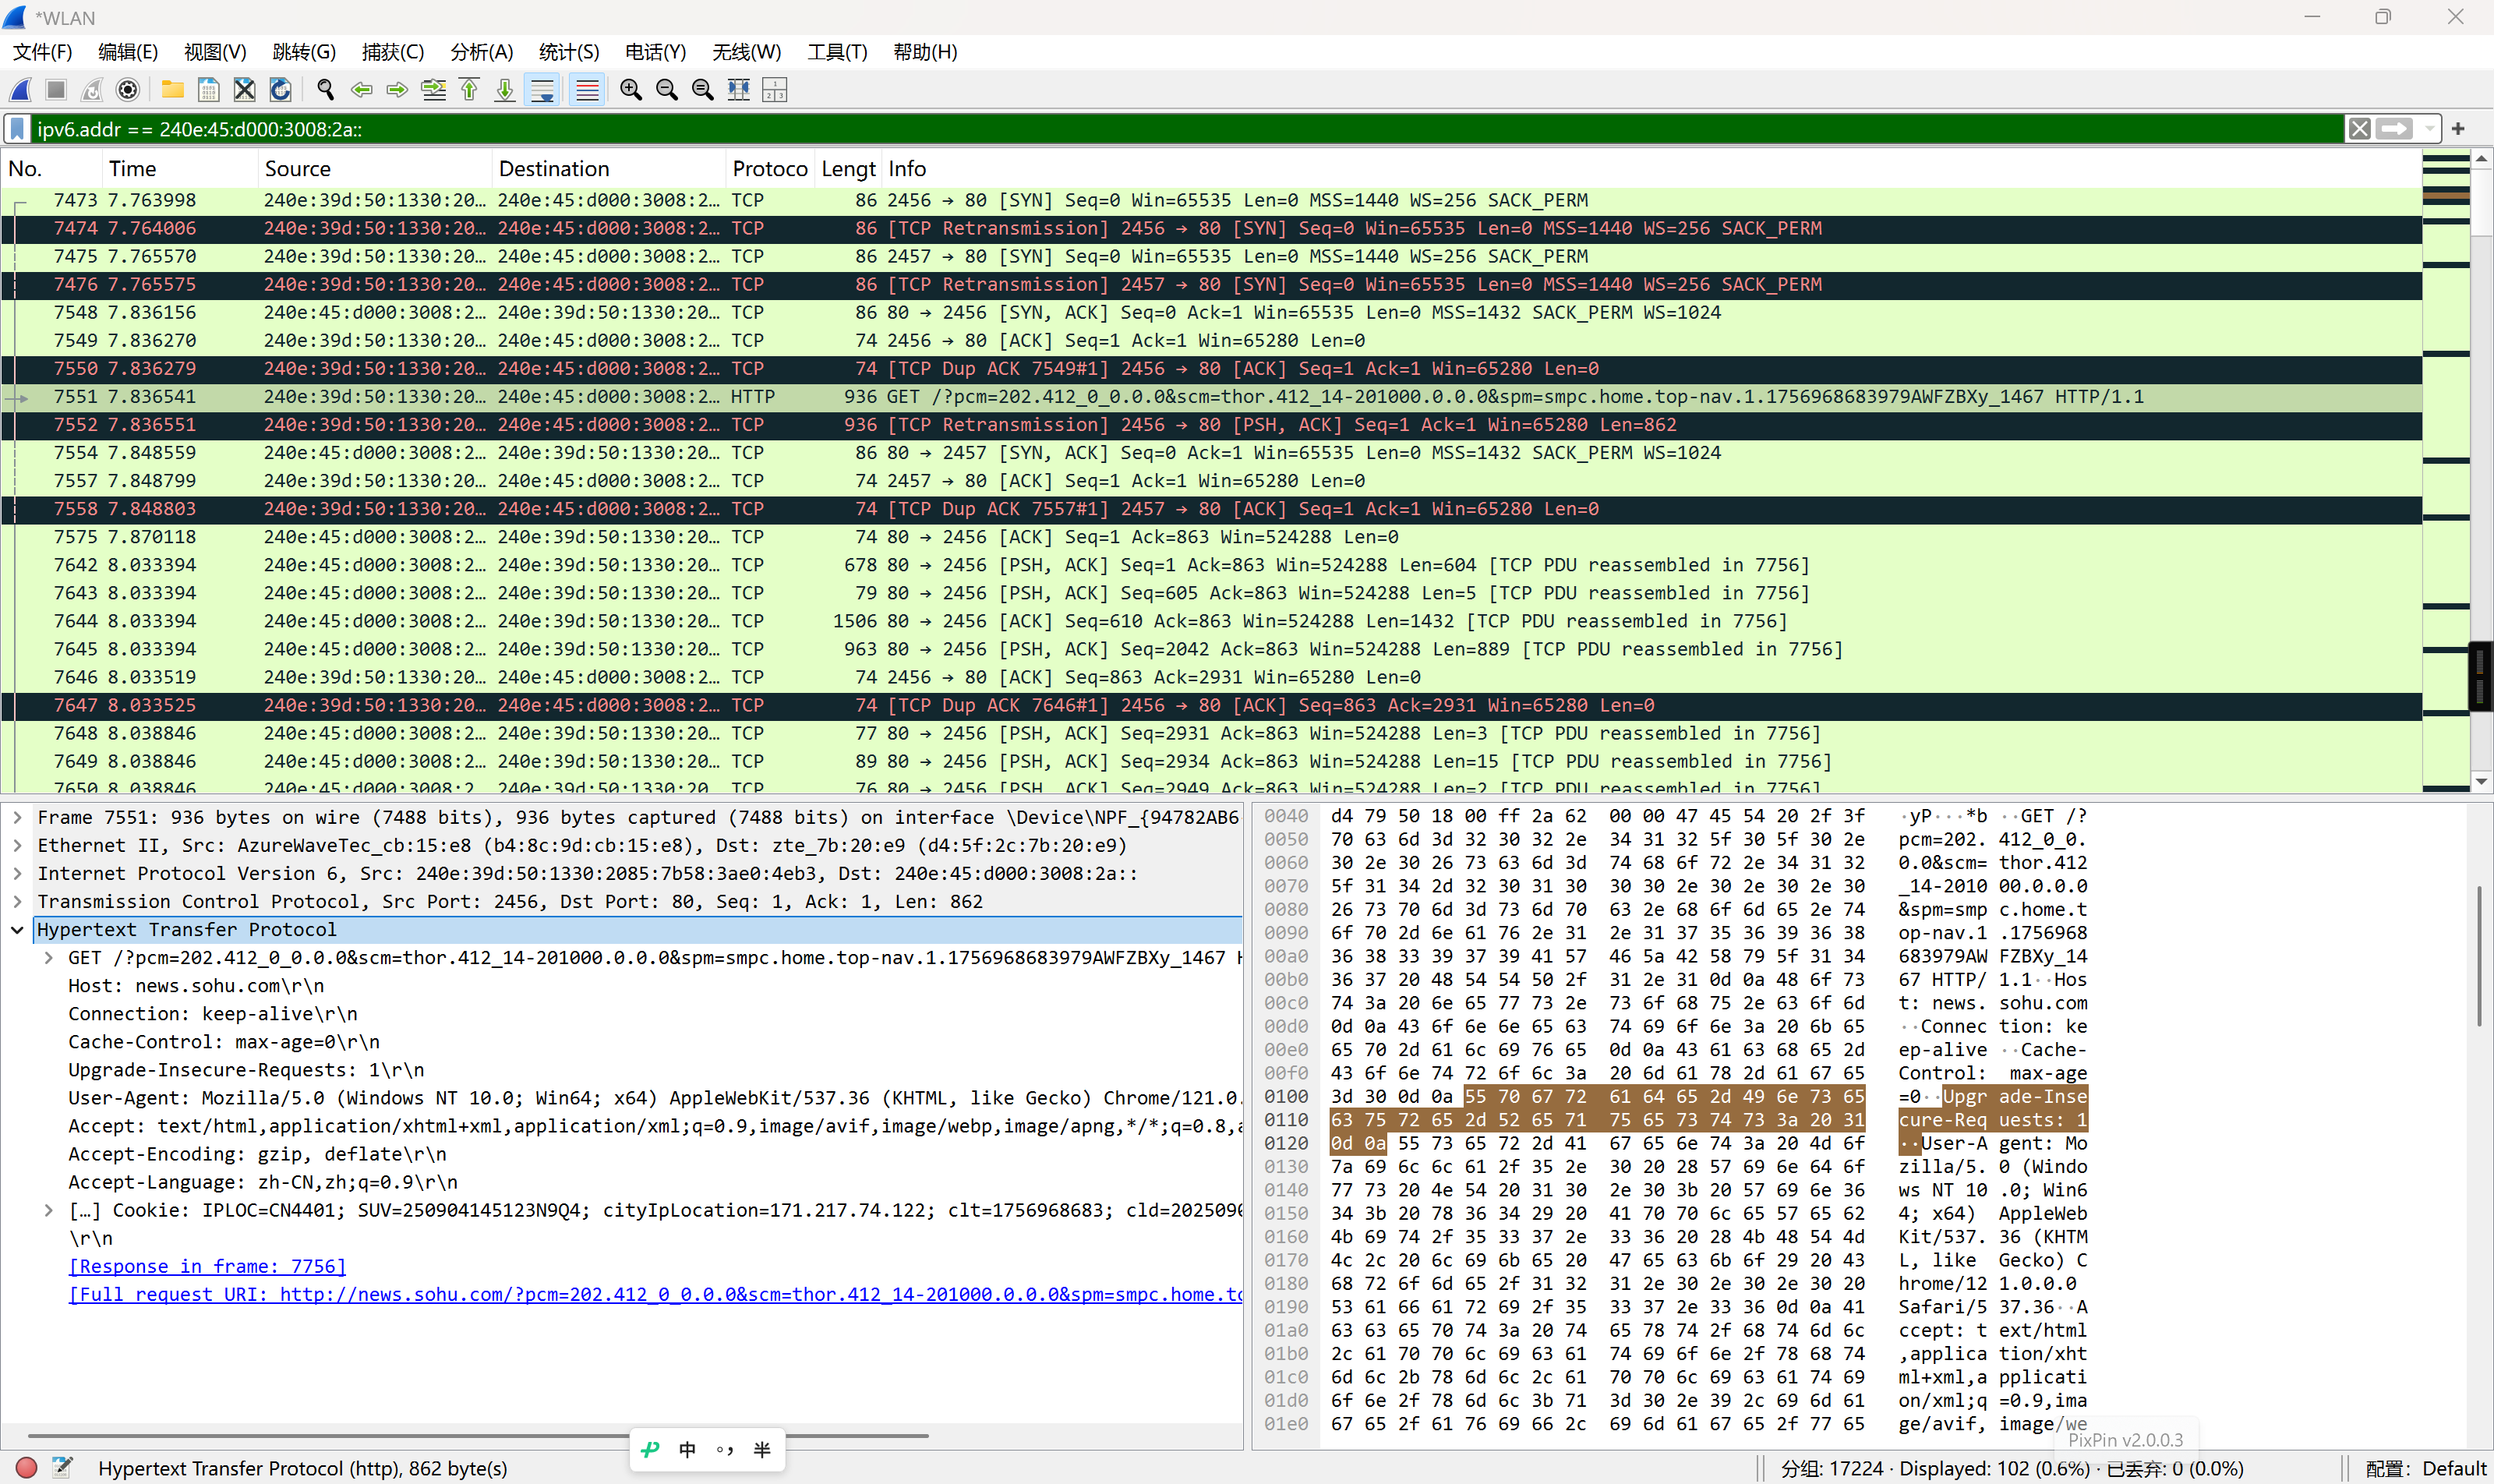Jump to the last packet
2494x1484 pixels.
coord(506,90)
